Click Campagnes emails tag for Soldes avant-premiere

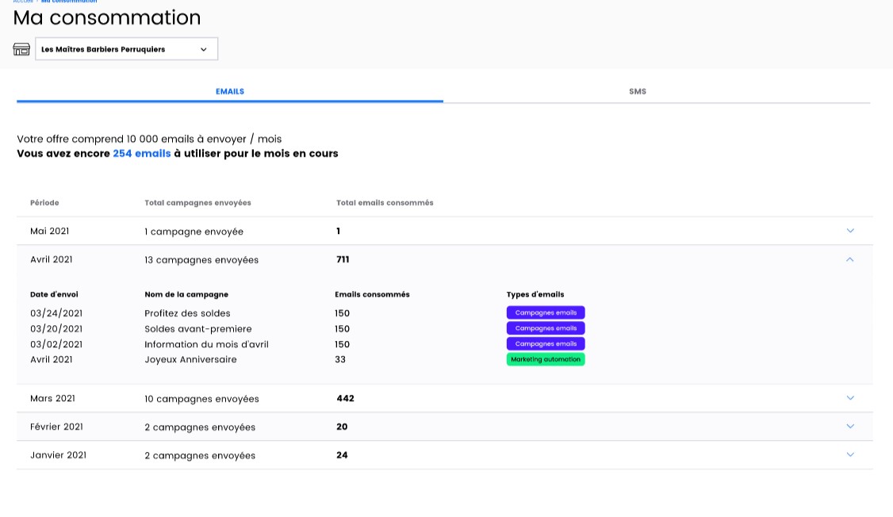point(546,328)
